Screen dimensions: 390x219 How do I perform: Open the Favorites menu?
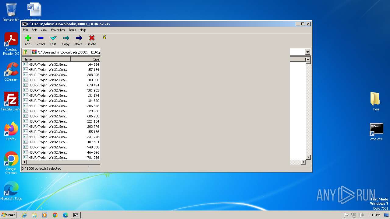coord(58,30)
